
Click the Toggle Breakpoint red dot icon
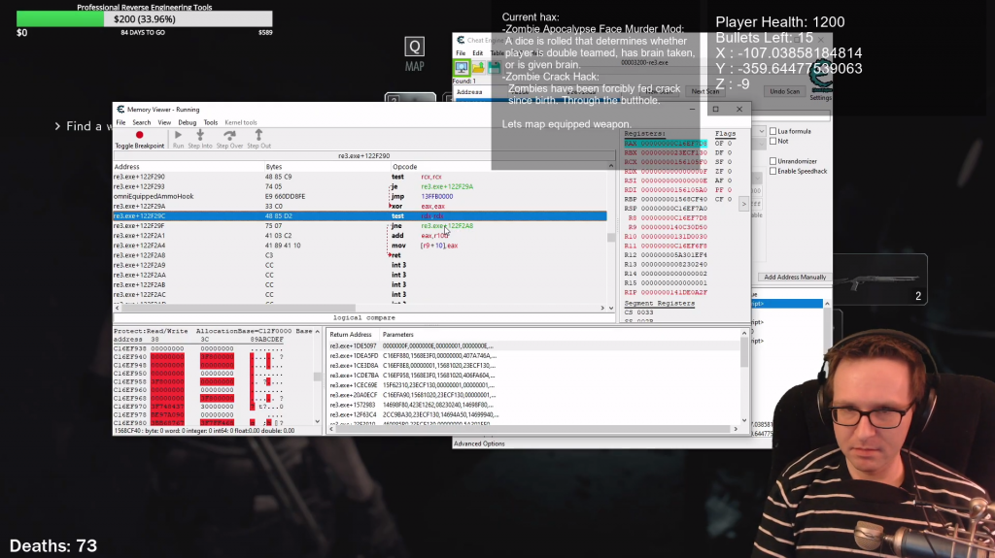[x=139, y=135]
